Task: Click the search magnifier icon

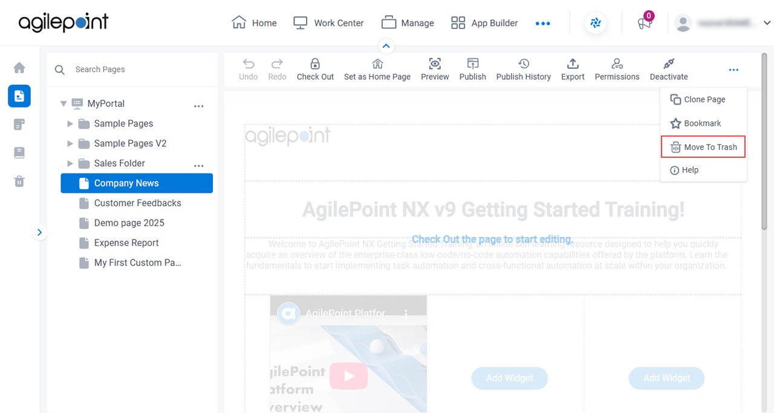Action: click(x=60, y=70)
